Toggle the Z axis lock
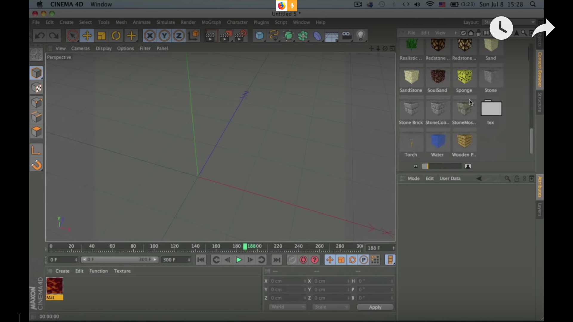 pyautogui.click(x=179, y=36)
